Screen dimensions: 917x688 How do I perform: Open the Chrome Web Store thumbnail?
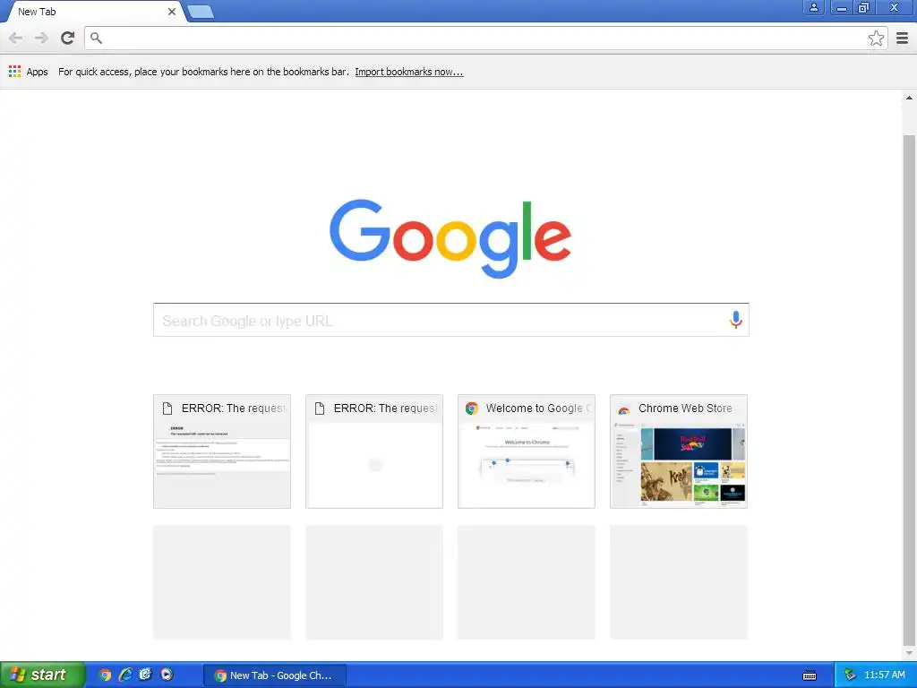[679, 451]
